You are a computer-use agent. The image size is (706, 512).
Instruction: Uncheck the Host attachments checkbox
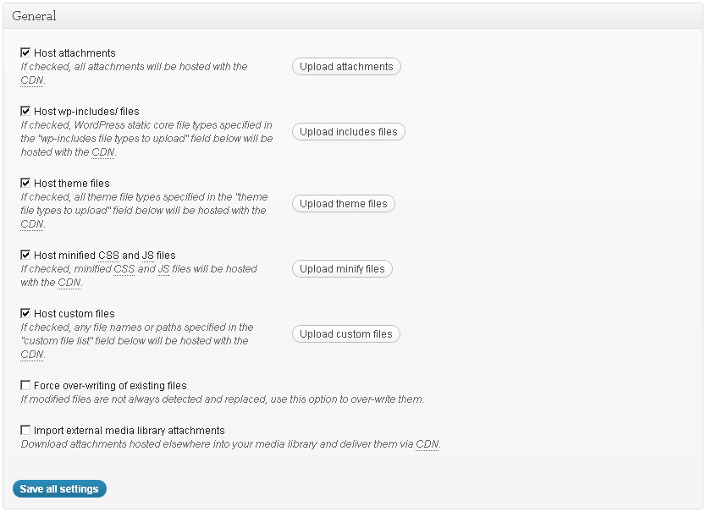25,52
